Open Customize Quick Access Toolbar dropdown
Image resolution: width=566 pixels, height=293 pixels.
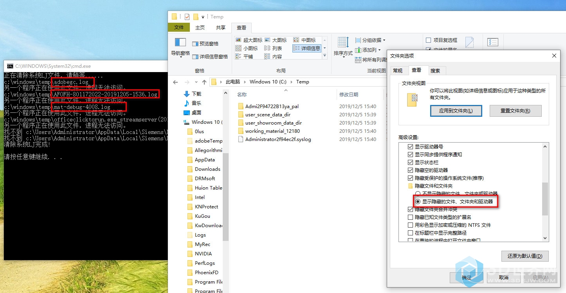203,17
